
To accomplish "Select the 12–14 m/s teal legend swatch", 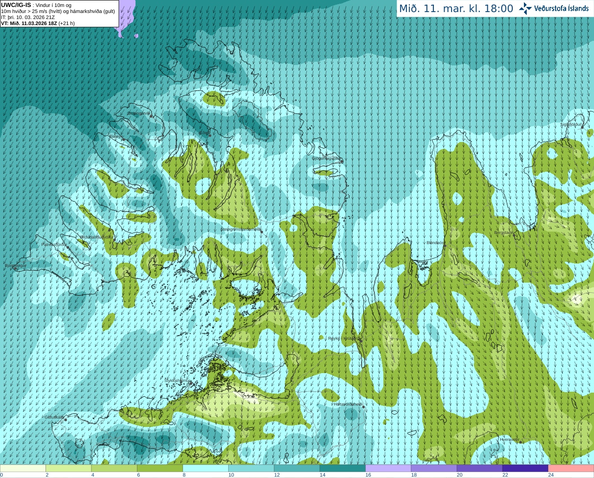I will tap(297, 468).
